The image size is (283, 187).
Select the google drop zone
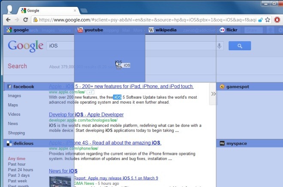39,54
